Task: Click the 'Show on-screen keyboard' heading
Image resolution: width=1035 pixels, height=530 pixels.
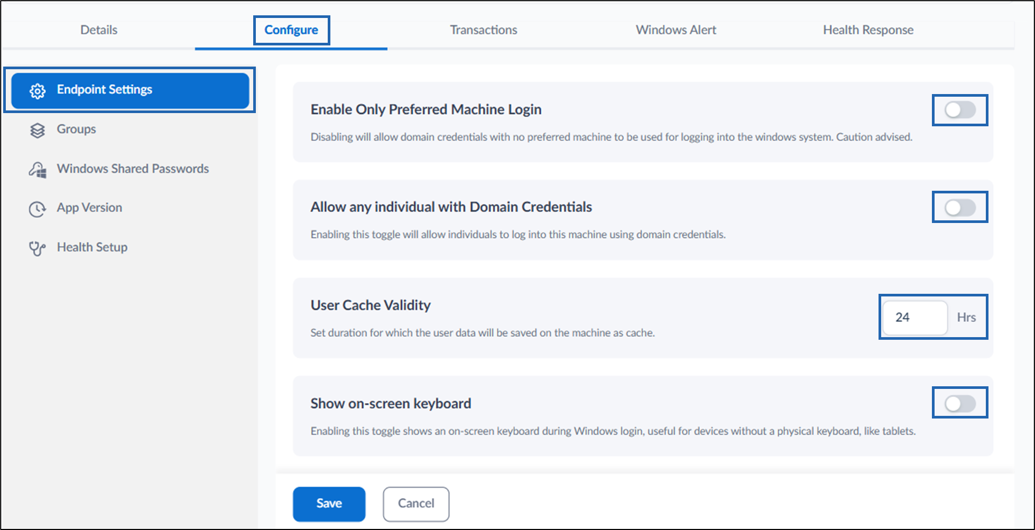Action: (391, 403)
